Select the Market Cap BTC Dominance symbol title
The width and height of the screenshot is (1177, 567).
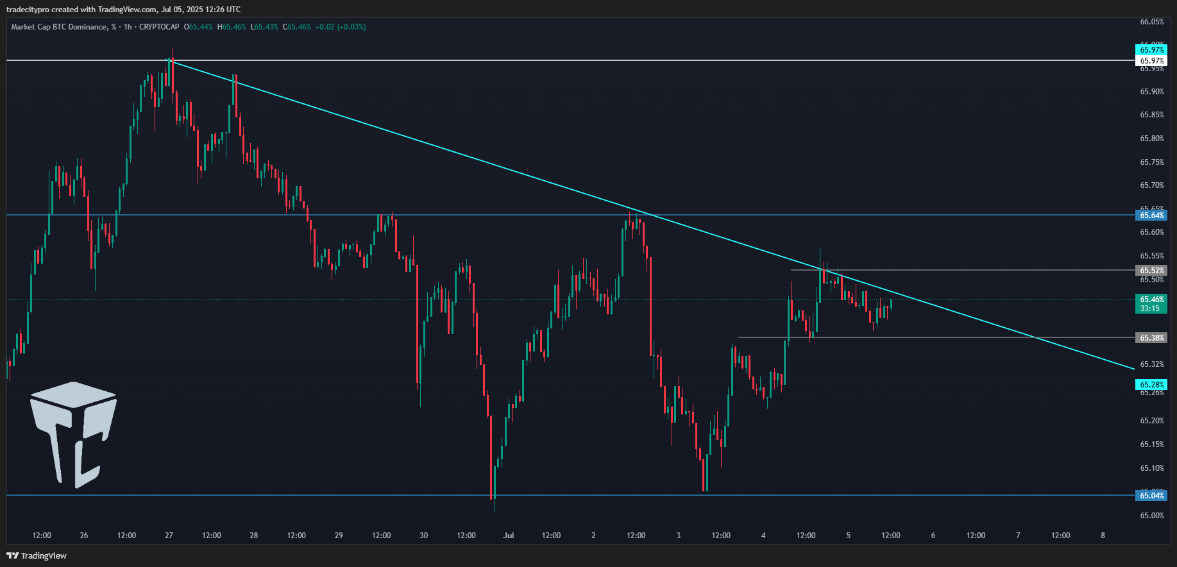[x=64, y=27]
